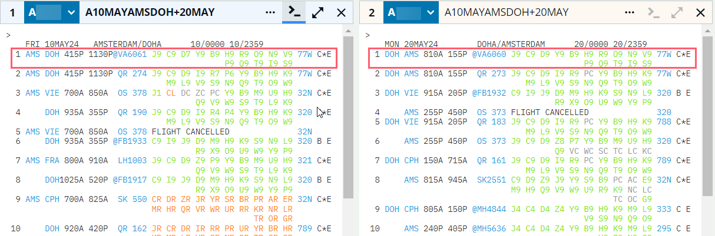Click aircraft type 333 in window 2
715x236 pixels.
(664, 208)
